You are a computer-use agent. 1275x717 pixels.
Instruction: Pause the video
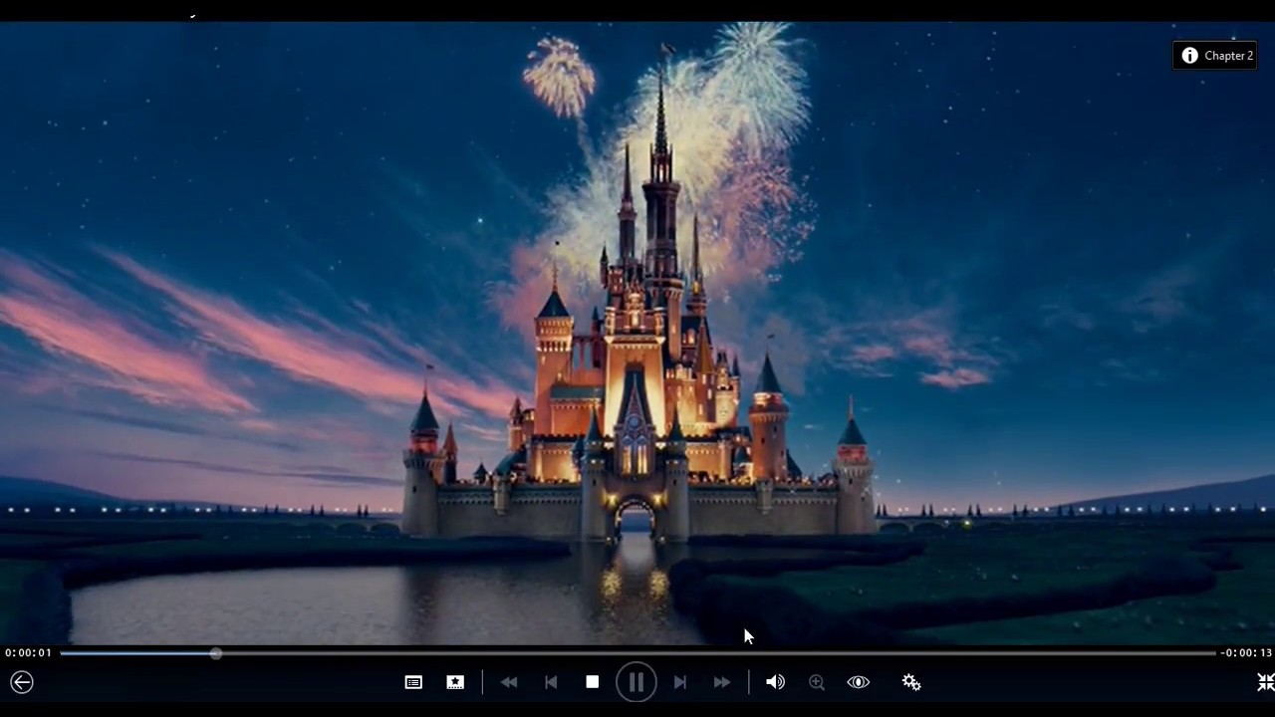(636, 682)
